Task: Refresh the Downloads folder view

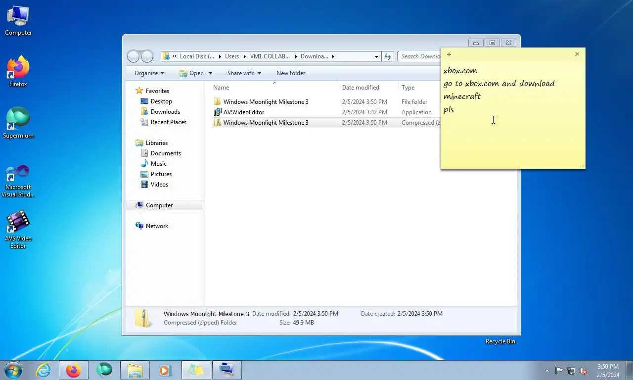Action: pyautogui.click(x=388, y=56)
